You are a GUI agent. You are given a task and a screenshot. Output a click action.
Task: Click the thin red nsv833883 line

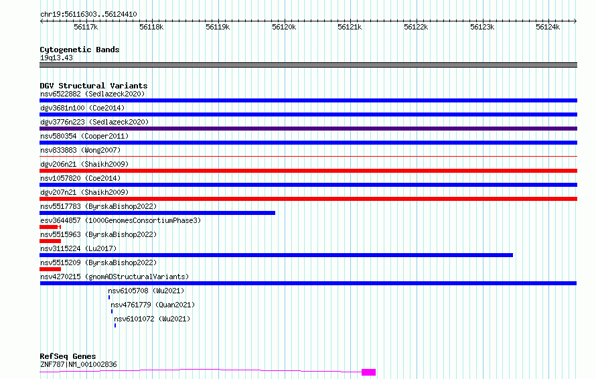coord(308,156)
